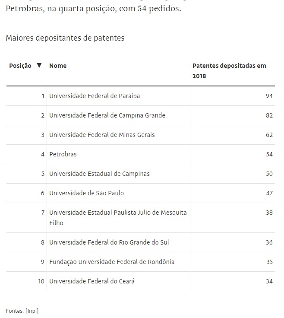Click the position number 10 cell
284x318 pixels.
[x=41, y=281]
